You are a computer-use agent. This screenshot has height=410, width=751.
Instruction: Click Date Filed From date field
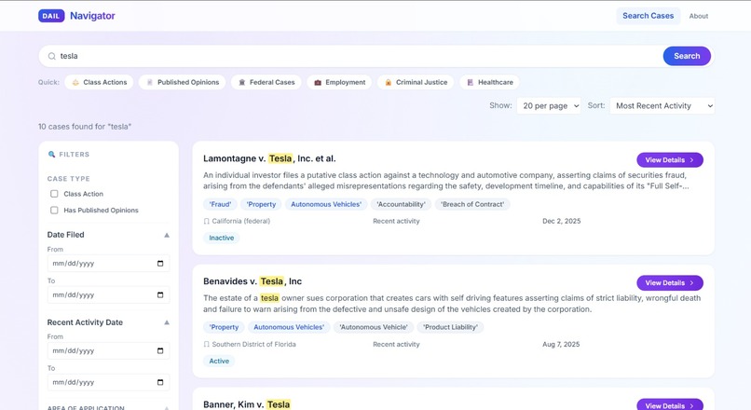point(108,264)
